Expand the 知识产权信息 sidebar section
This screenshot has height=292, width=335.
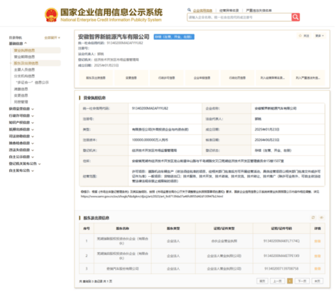(22, 122)
